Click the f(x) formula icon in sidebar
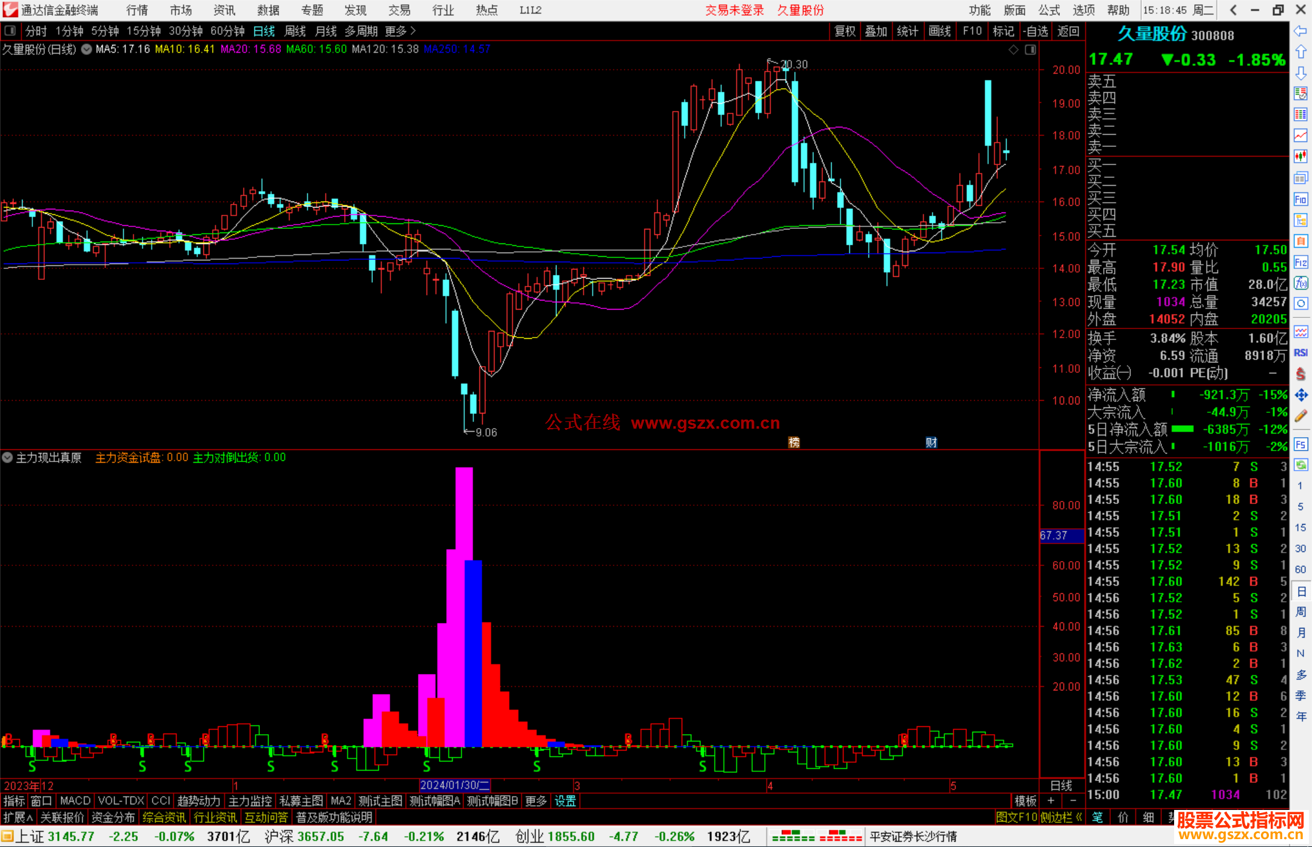 click(x=1300, y=283)
